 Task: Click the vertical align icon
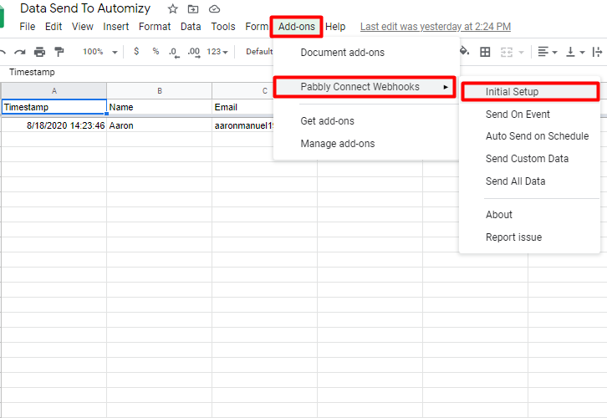570,52
